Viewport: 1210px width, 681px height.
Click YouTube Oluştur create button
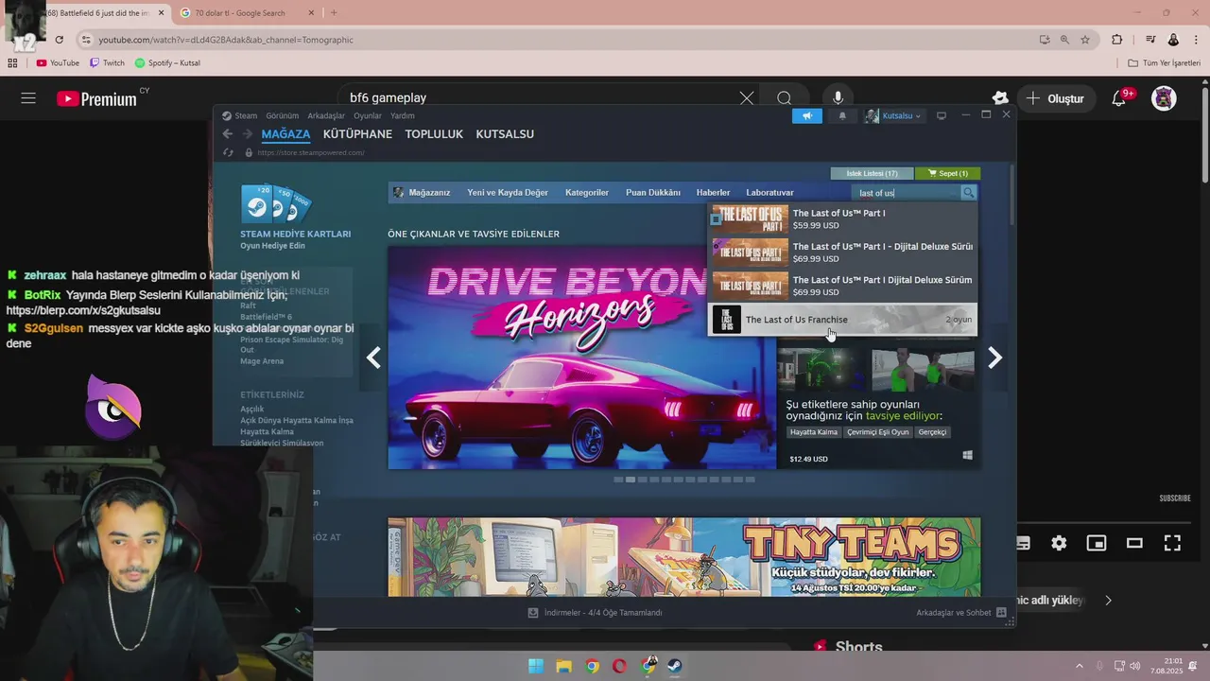click(x=1055, y=98)
